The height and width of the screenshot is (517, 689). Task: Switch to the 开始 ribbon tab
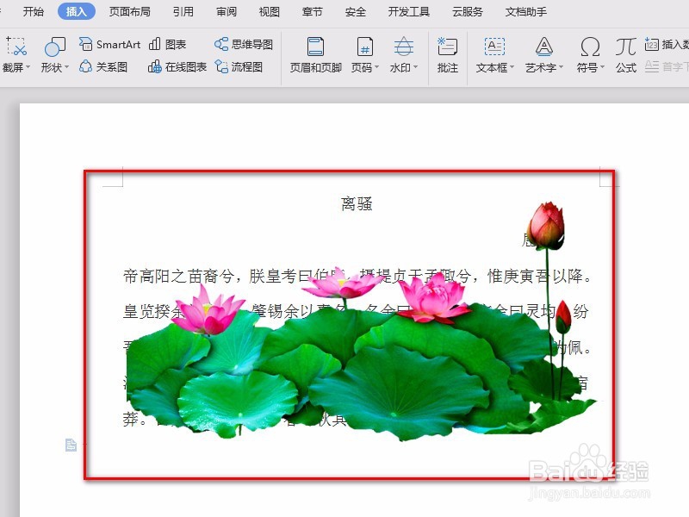pyautogui.click(x=34, y=12)
